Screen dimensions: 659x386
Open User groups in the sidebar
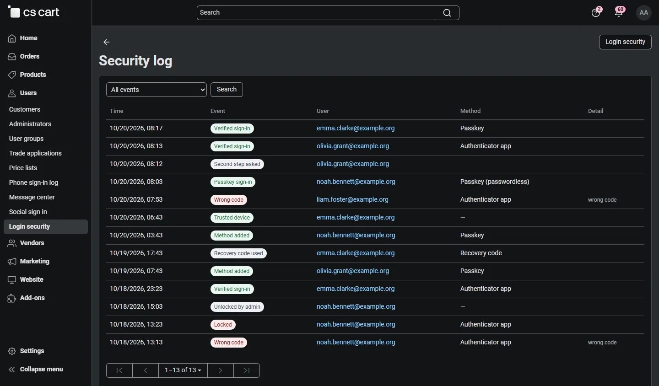[27, 139]
